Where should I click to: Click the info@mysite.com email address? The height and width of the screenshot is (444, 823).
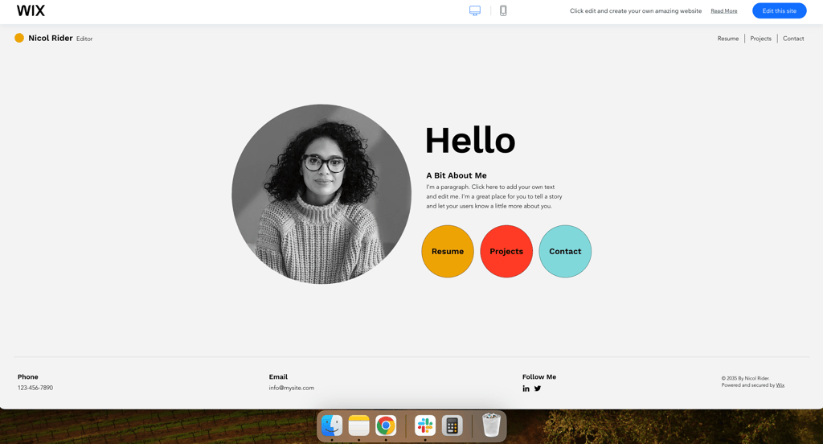click(x=291, y=388)
